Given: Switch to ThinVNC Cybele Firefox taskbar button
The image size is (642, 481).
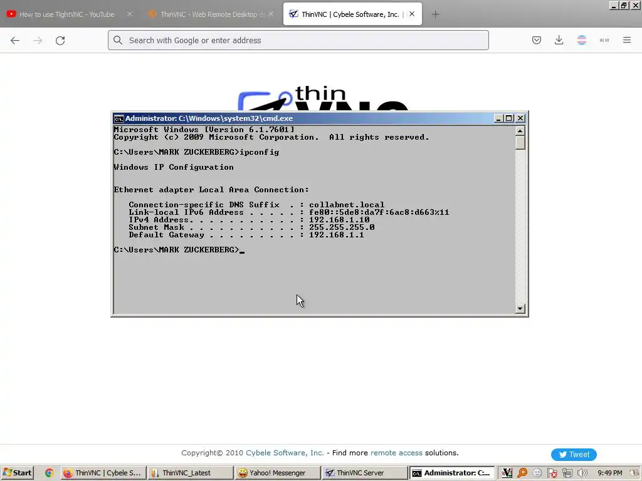Looking at the screenshot, I should pyautogui.click(x=103, y=473).
